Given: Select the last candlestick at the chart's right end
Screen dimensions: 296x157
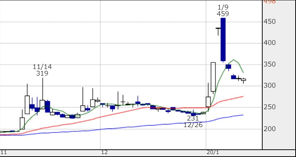Looking at the screenshot, I should tap(244, 80).
